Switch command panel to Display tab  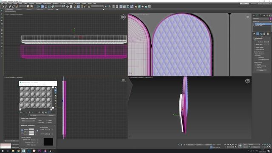point(267,15)
